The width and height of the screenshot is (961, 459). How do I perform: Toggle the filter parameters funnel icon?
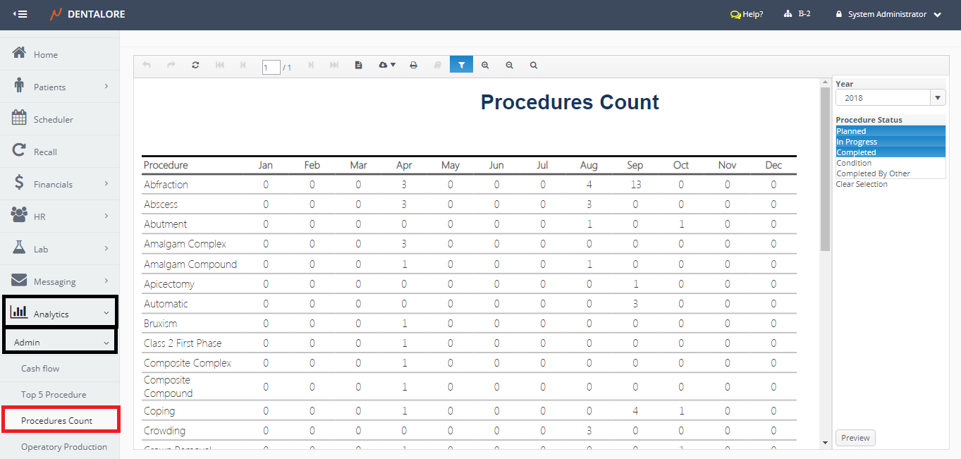[x=461, y=65]
